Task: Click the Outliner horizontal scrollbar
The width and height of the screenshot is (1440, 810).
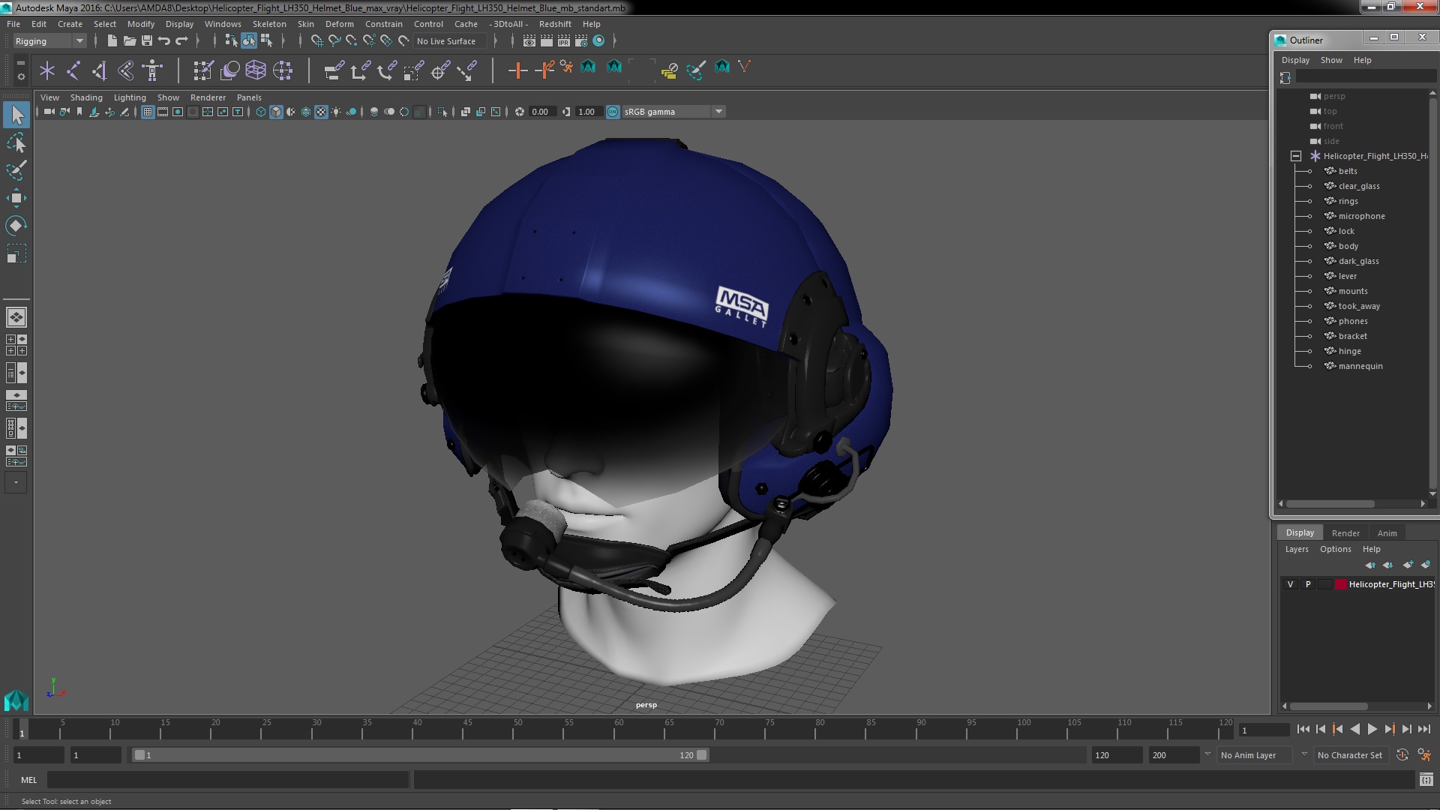Action: coord(1331,504)
